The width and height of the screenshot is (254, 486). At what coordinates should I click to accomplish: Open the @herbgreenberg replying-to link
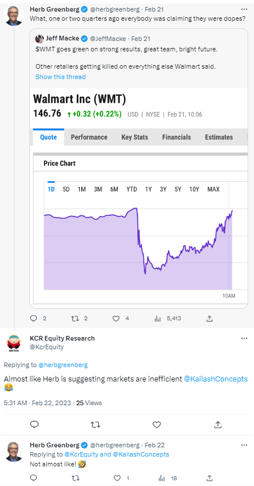tap(63, 365)
